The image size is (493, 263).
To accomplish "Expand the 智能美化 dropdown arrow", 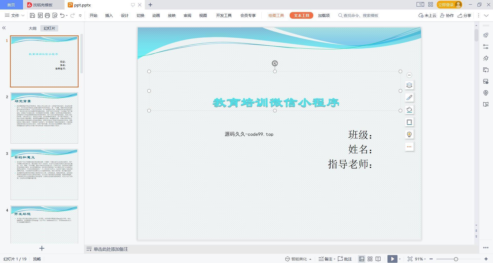I will pyautogui.click(x=310, y=259).
